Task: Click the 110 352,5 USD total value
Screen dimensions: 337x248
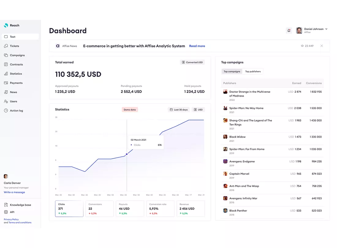Action: click(78, 74)
